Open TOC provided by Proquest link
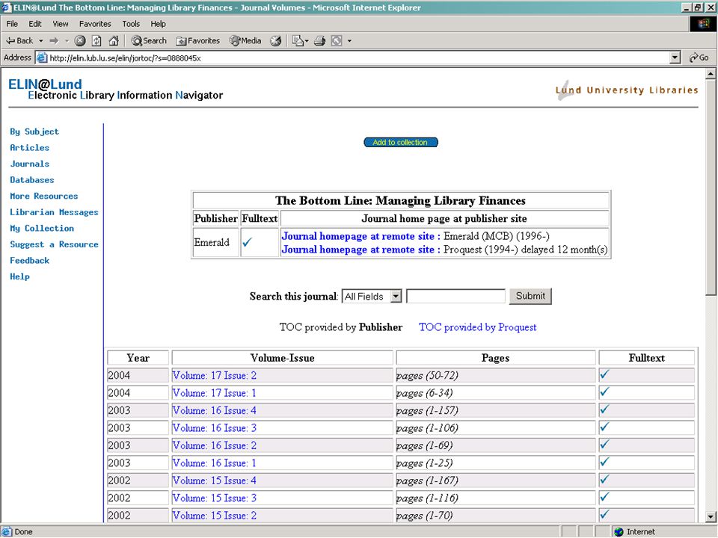 tap(478, 327)
